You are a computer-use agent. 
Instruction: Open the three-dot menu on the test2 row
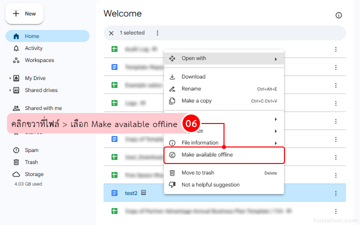[335, 193]
